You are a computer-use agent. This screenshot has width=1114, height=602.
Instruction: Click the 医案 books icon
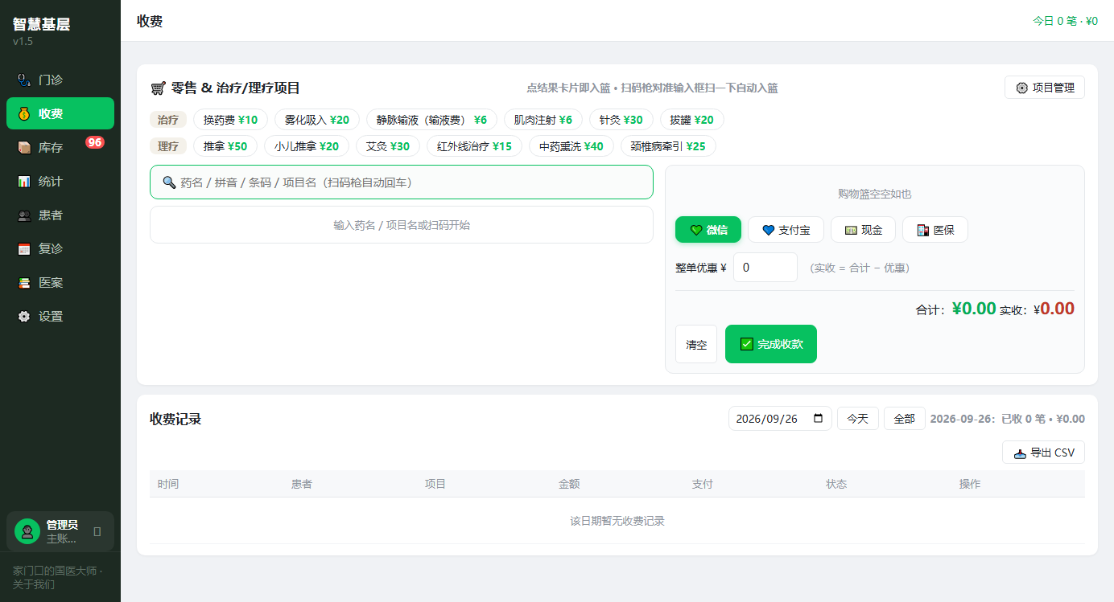(24, 283)
